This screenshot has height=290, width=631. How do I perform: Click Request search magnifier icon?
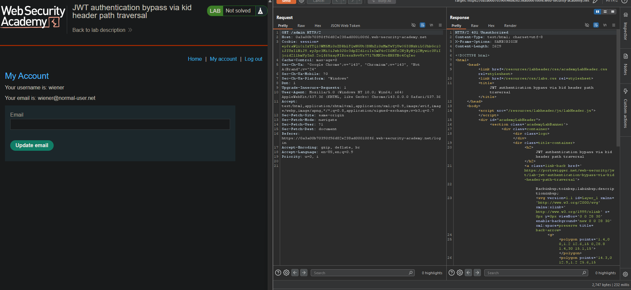click(x=410, y=273)
